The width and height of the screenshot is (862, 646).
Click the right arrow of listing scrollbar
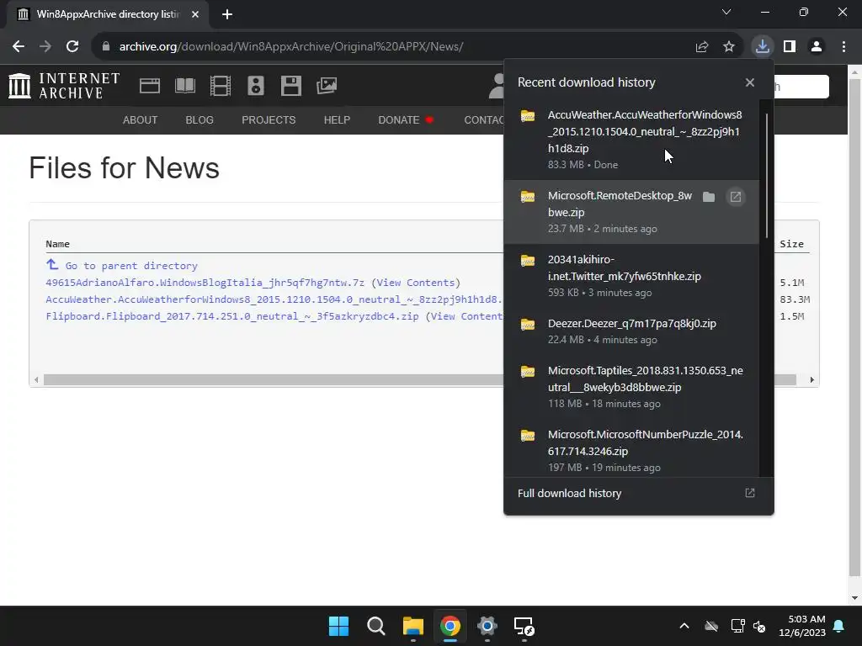coord(812,379)
